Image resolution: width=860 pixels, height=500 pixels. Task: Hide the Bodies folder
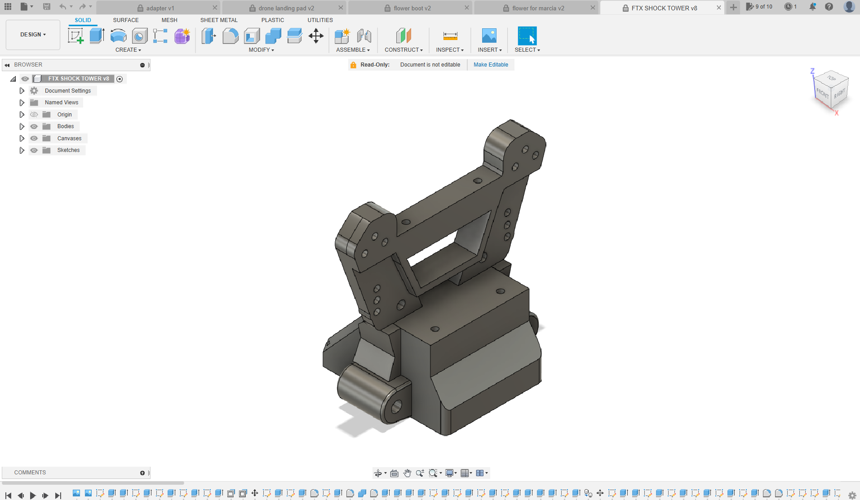tap(34, 126)
